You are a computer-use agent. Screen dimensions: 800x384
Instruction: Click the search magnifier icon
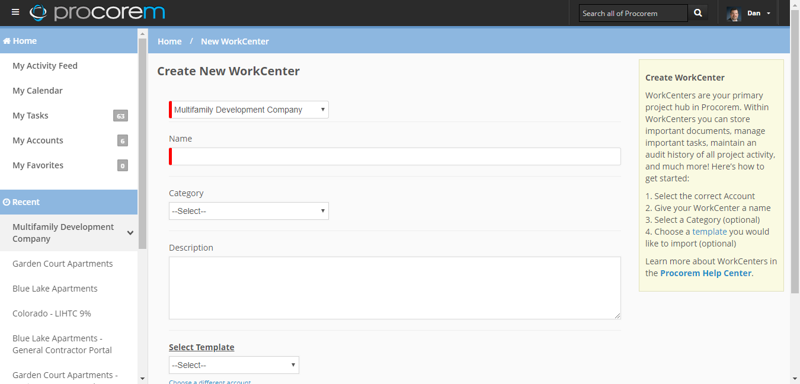coord(697,12)
